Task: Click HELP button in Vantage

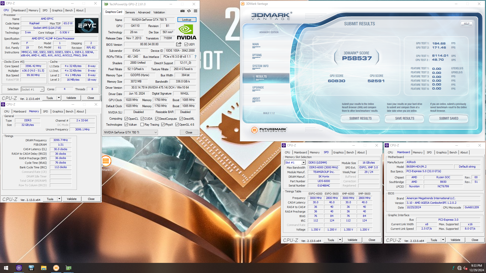Action: [x=467, y=24]
